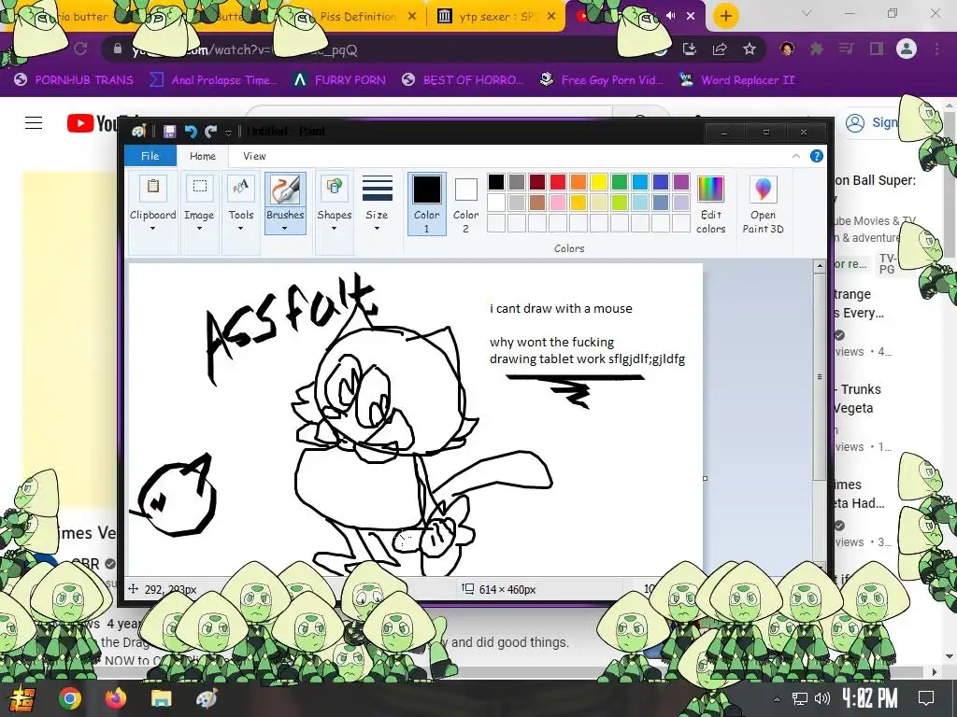Viewport: 957px width, 717px height.
Task: Open Paint help icon
Action: (816, 156)
